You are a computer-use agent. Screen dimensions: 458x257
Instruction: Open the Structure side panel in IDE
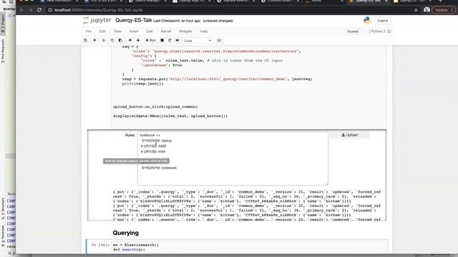click(x=3, y=208)
